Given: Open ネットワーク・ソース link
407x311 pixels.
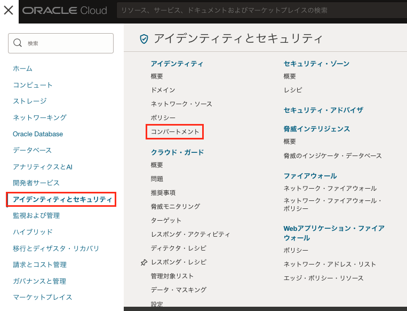Looking at the screenshot, I should pos(181,104).
